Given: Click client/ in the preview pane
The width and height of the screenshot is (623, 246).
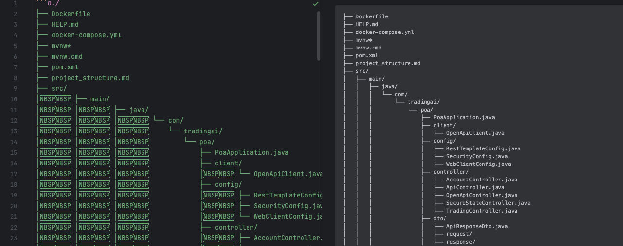Looking at the screenshot, I should (445, 125).
